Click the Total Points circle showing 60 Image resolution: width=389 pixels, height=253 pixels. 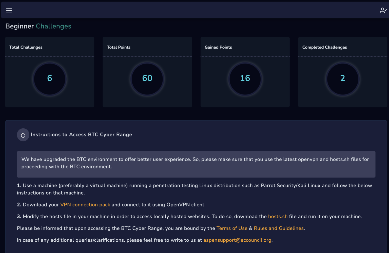click(x=147, y=78)
